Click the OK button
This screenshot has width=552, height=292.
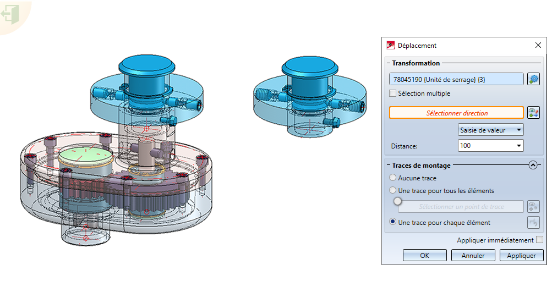point(424,255)
